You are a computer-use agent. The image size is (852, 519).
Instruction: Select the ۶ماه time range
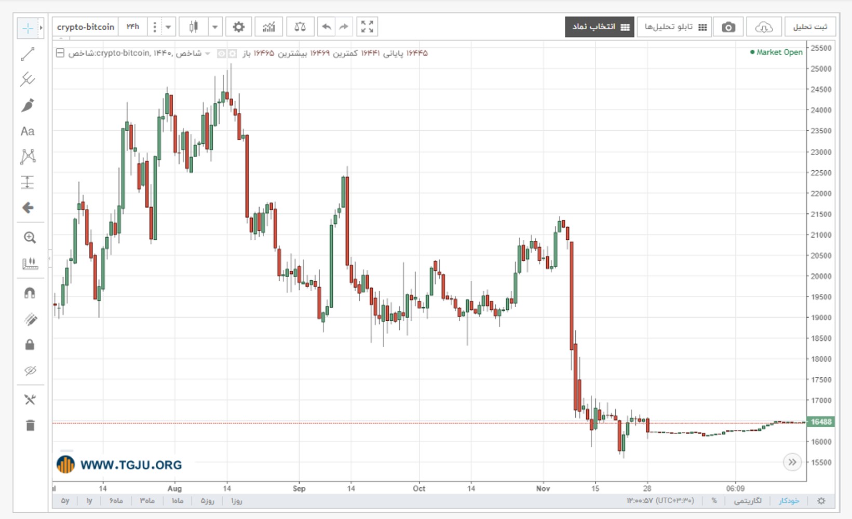[x=116, y=501]
